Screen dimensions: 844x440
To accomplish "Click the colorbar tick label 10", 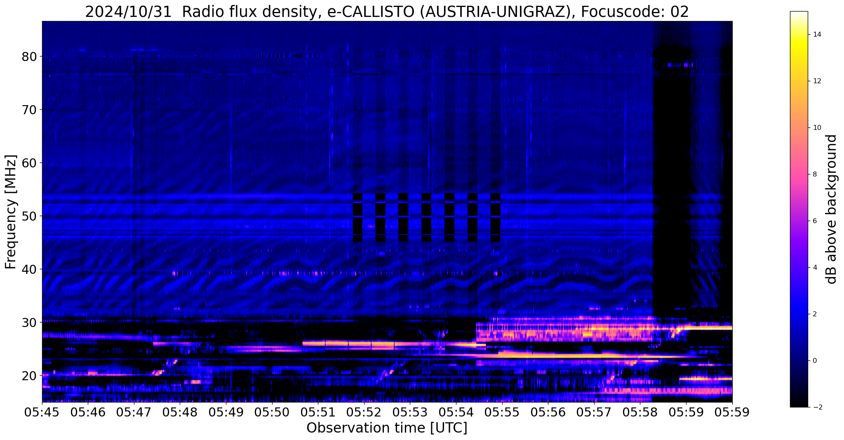I will 816,128.
